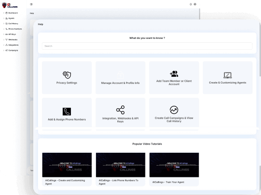Expand the Phone Numbers chevron
The image size is (261, 195).
coord(4,29)
